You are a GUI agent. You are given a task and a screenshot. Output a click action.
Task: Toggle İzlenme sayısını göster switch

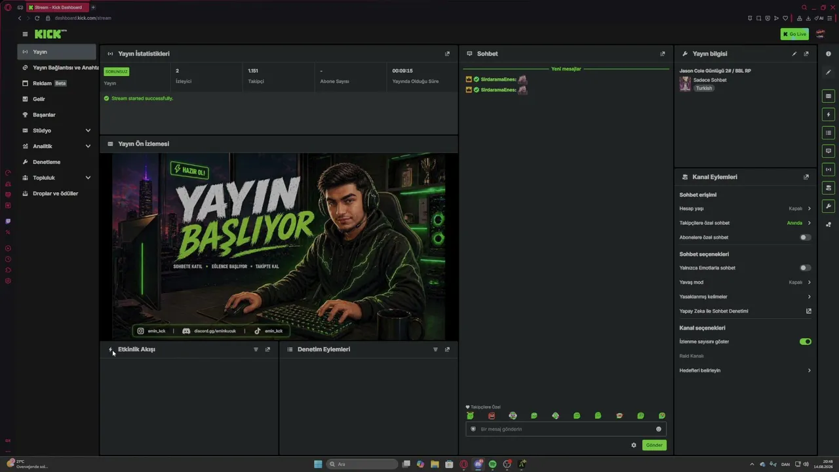pos(806,342)
